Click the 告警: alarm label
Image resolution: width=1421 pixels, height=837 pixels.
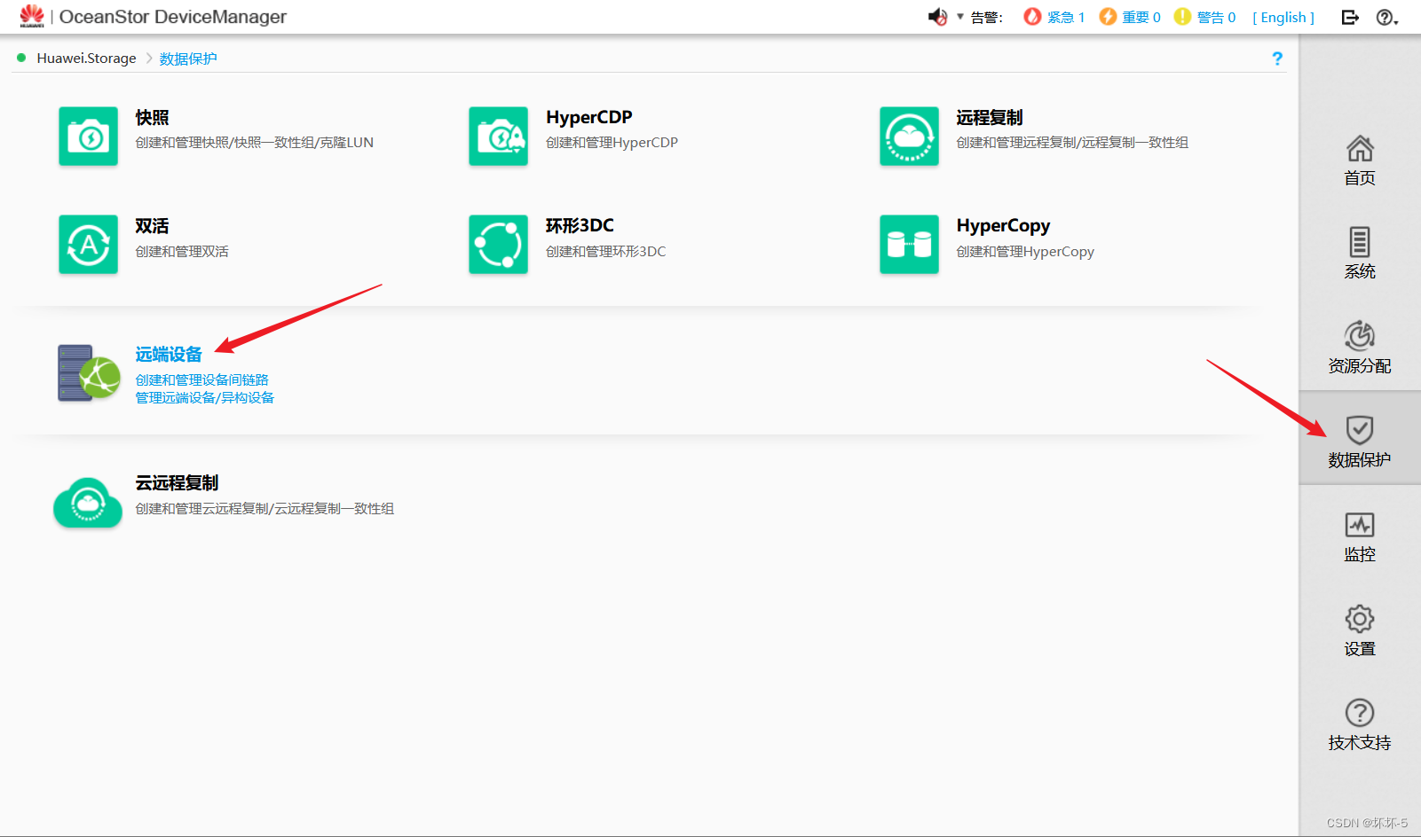tap(986, 17)
